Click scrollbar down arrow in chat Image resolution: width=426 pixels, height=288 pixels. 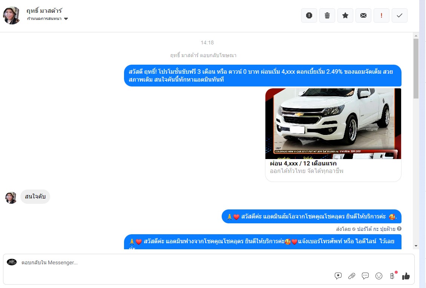tap(416, 246)
